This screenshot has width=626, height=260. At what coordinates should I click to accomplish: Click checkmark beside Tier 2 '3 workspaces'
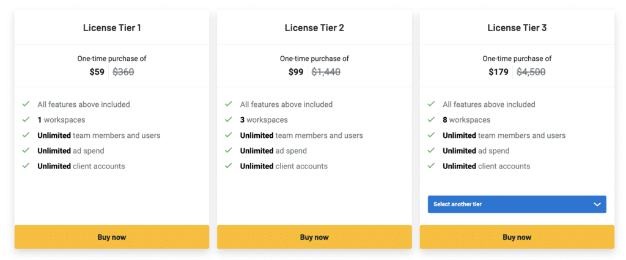(229, 120)
